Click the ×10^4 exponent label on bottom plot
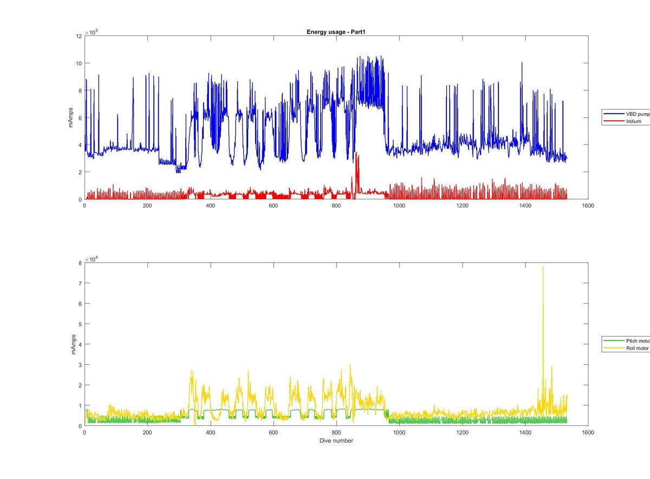Viewport: 650px width, 479px height. coord(91,259)
